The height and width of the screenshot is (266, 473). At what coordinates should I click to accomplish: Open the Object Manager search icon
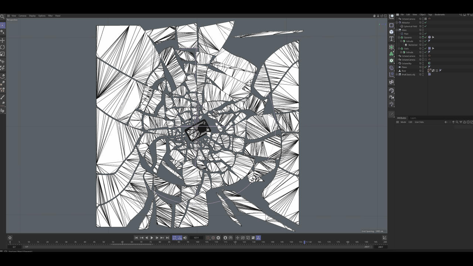tap(461, 15)
